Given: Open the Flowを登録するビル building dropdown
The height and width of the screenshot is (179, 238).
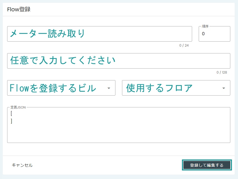Looking at the screenshot, I should click(60, 88).
